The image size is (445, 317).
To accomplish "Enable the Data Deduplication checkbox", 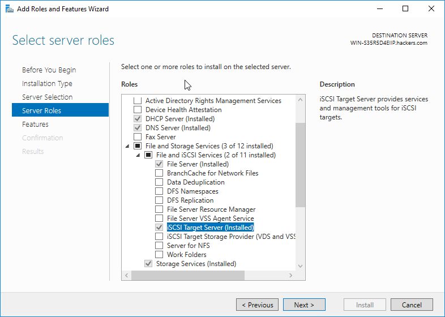I will click(159, 182).
